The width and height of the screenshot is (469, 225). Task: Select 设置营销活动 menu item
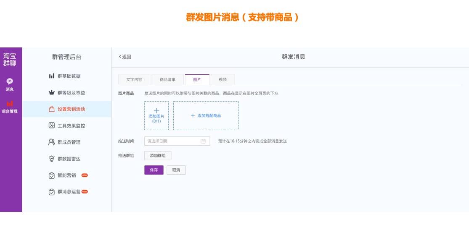(x=67, y=109)
